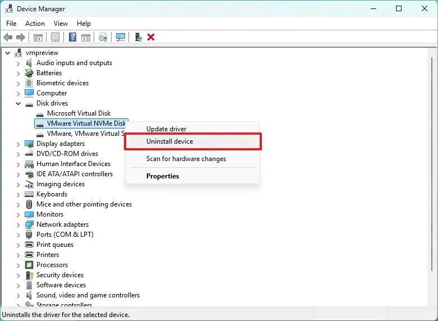Select the Security devices label

[60, 275]
